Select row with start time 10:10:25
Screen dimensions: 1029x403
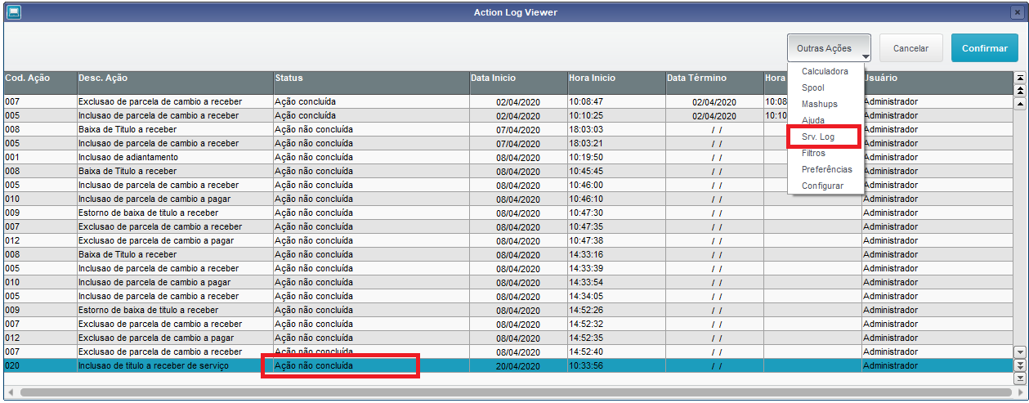(x=508, y=115)
